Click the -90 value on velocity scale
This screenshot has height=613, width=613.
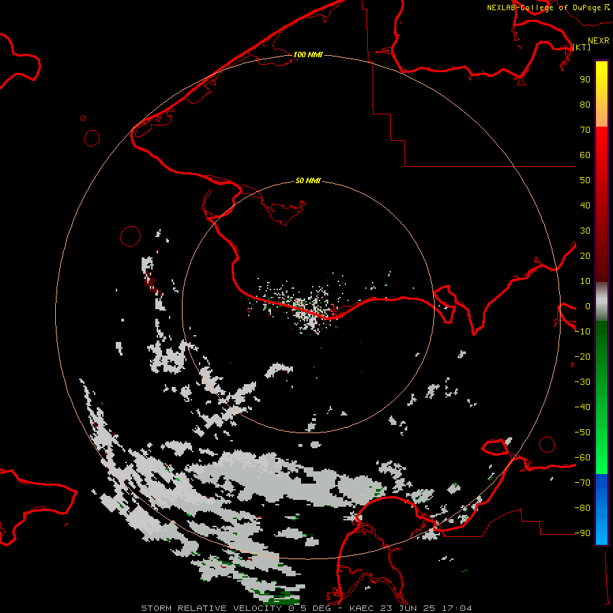click(x=582, y=533)
